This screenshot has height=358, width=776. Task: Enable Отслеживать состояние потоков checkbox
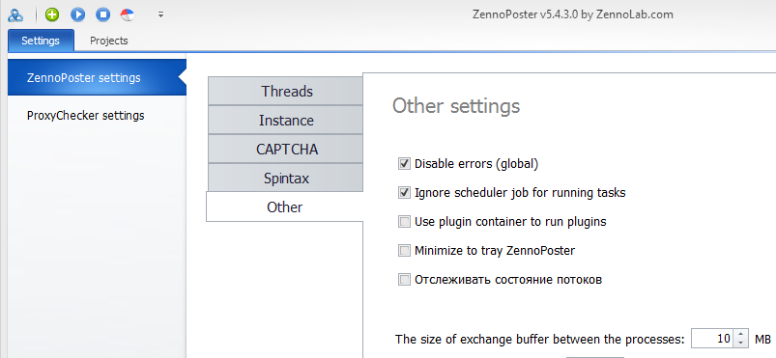pyautogui.click(x=404, y=280)
